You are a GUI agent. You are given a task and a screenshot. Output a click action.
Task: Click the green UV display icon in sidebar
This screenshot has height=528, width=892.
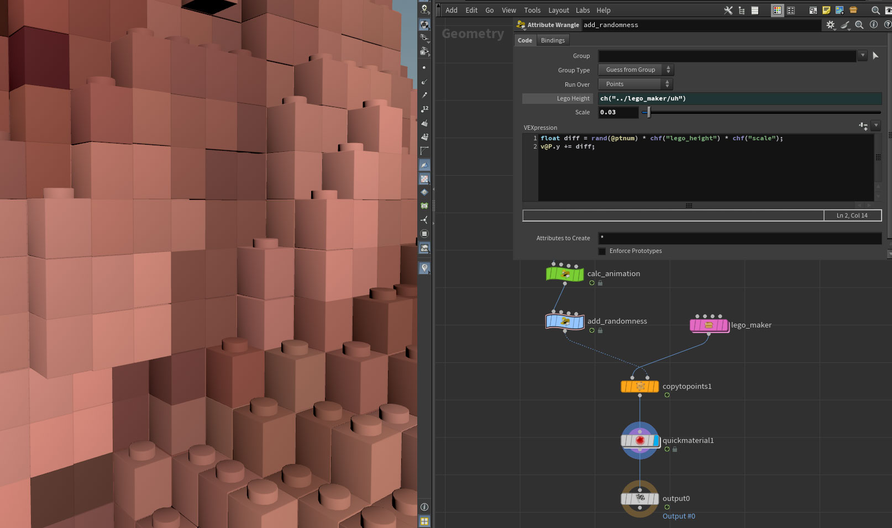[424, 205]
